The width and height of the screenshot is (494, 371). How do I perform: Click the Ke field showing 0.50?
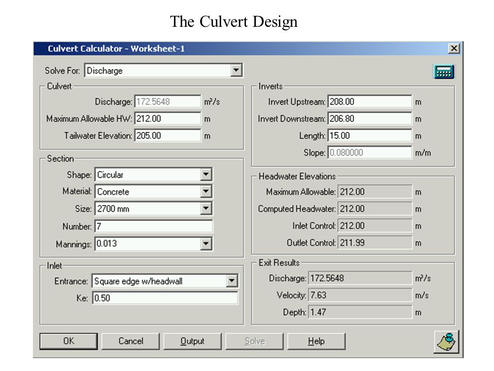click(165, 298)
